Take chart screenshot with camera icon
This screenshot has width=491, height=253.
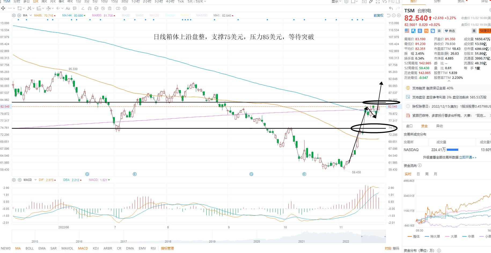coord(364,1)
